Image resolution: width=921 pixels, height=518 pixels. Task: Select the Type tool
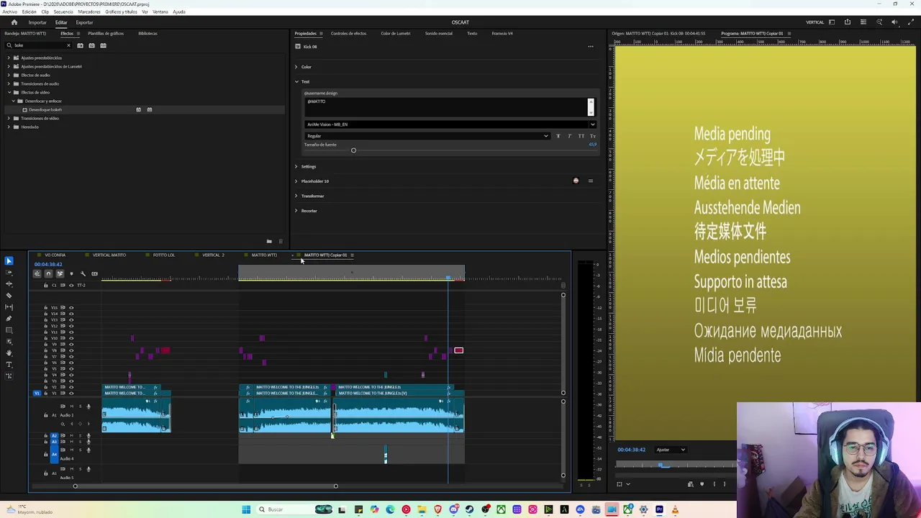[9, 365]
